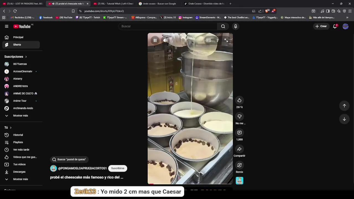The height and width of the screenshot is (199, 354).
Task: Remix this Short
Action: pos(240,165)
